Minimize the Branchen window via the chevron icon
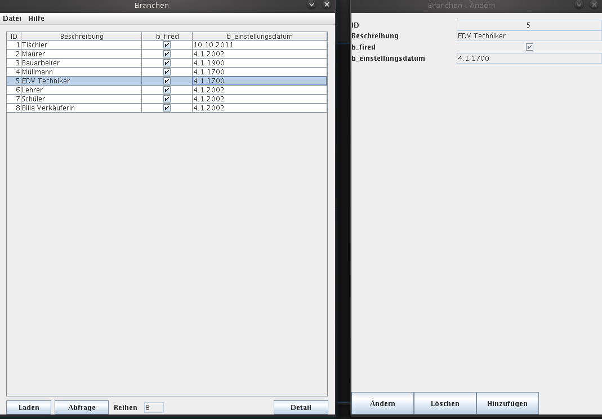 pyautogui.click(x=311, y=5)
